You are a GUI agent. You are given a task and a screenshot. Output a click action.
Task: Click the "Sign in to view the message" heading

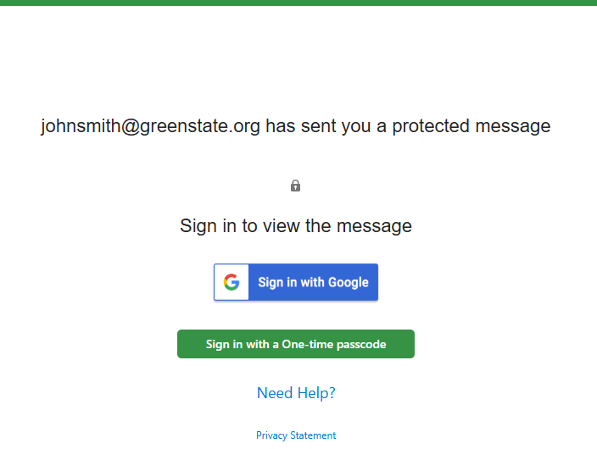pos(296,226)
